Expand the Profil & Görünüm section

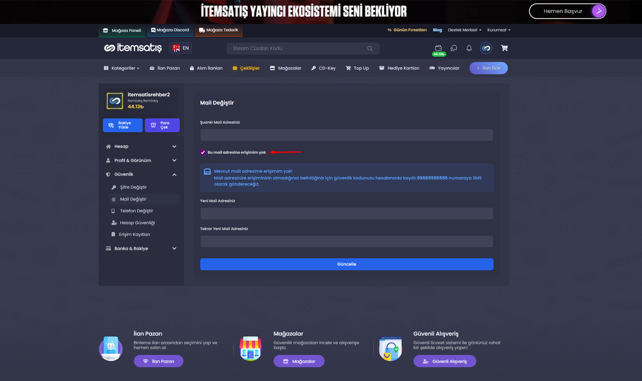[x=141, y=160]
